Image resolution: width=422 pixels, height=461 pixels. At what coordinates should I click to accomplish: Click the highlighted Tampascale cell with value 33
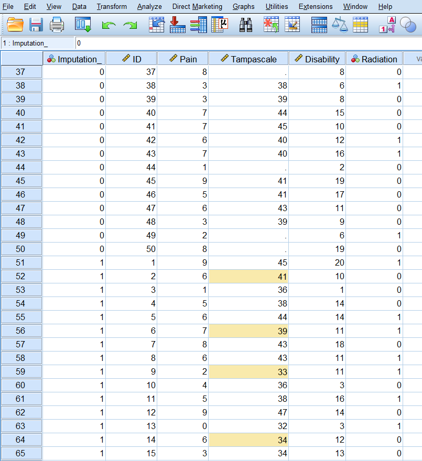(x=248, y=371)
